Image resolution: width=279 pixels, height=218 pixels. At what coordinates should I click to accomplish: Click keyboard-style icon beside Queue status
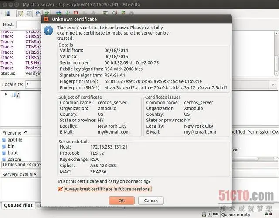coord(216,214)
